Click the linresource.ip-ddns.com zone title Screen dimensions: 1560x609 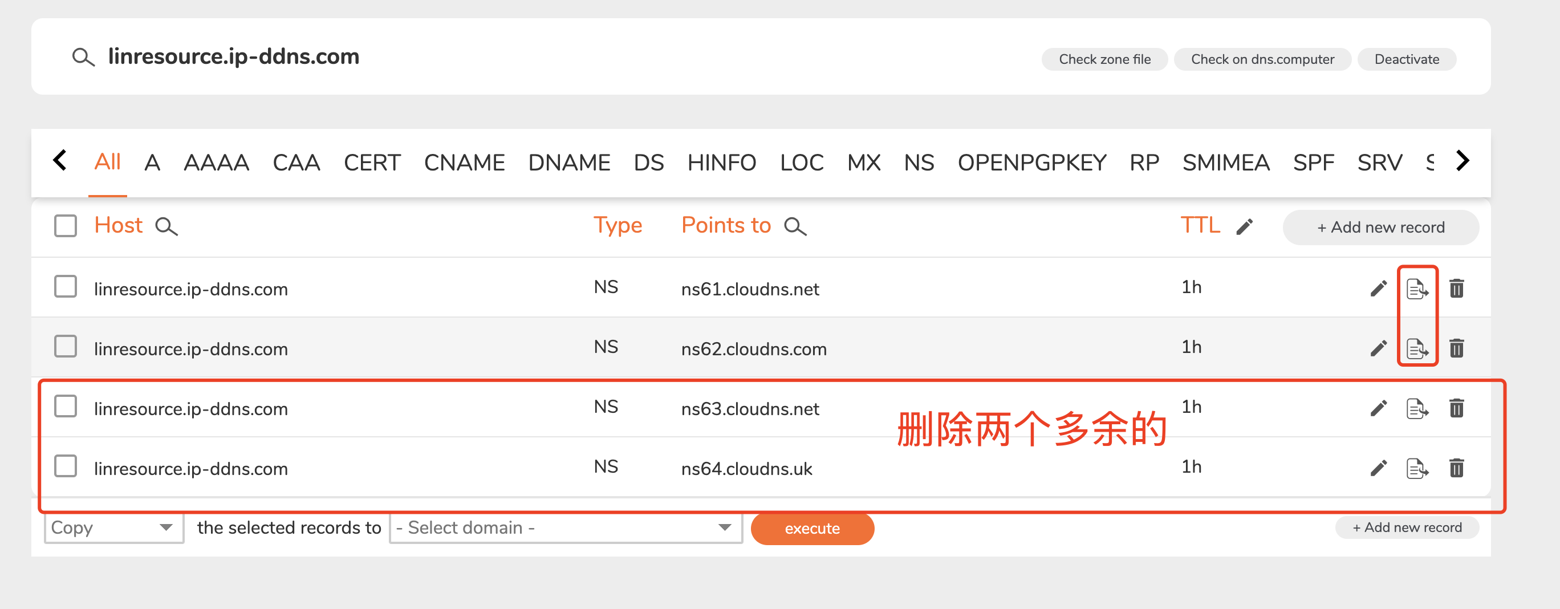coord(234,57)
